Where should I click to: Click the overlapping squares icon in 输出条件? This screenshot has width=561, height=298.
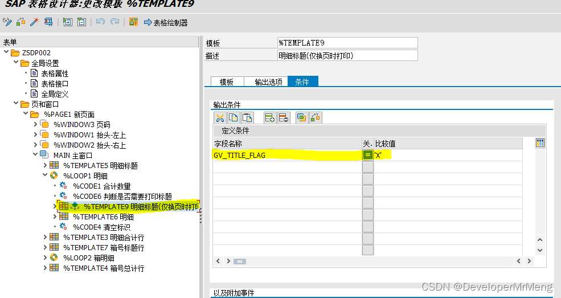(302, 118)
